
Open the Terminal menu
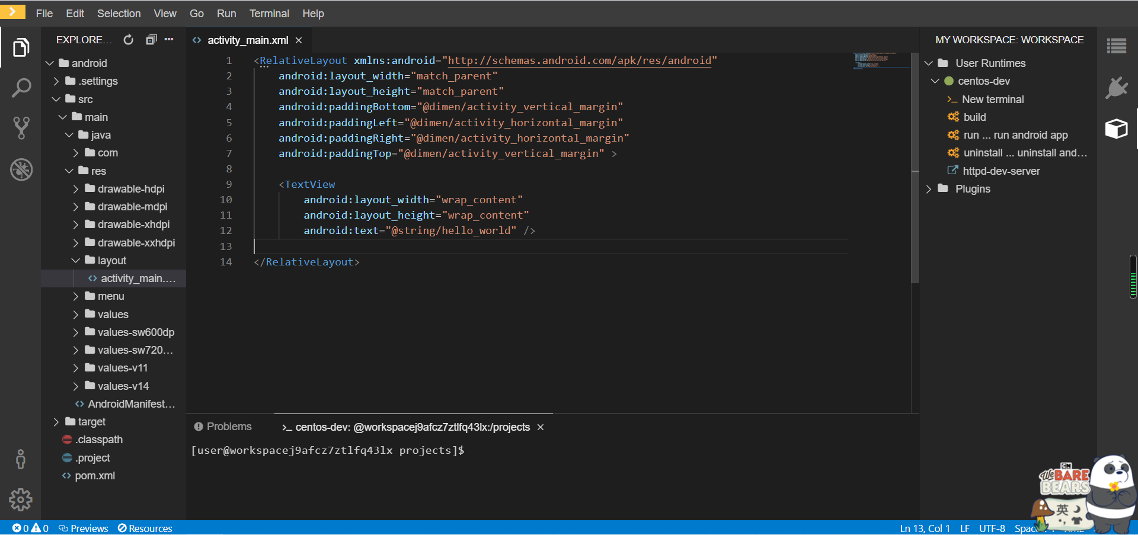coord(269,14)
